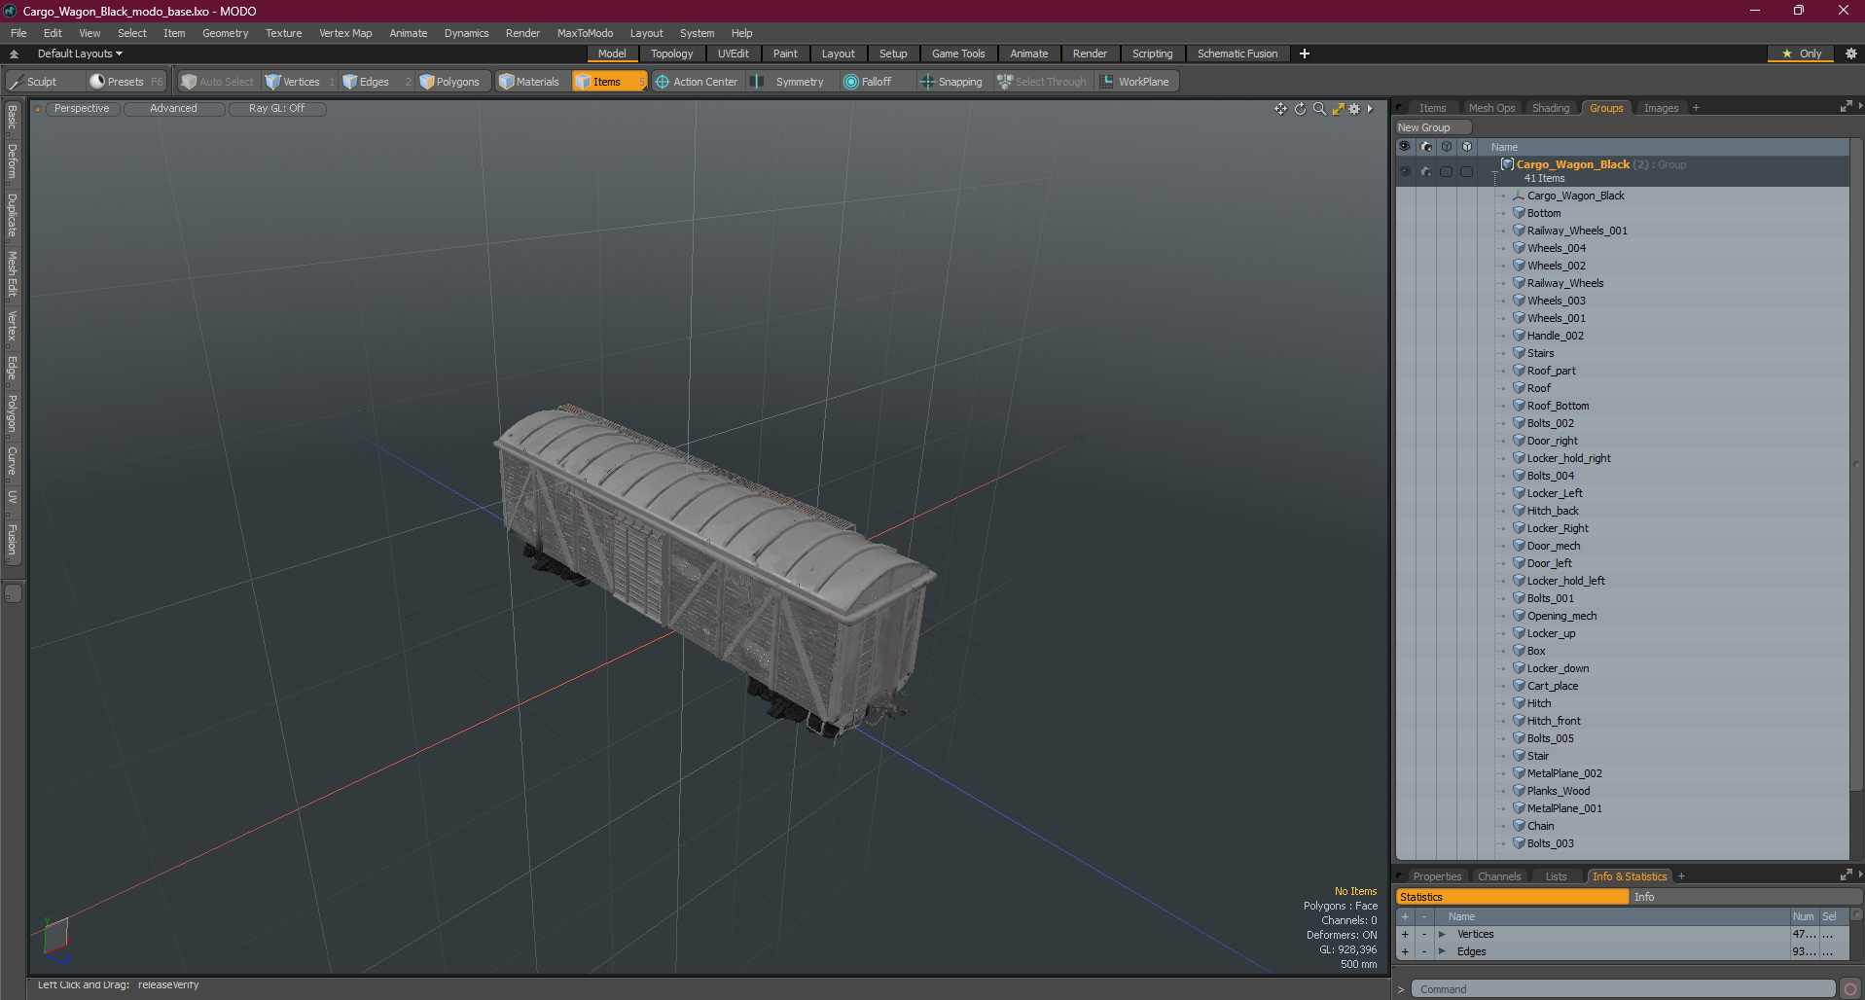1865x1000 pixels.
Task: Open the Perspective view type dropdown
Action: click(x=82, y=109)
